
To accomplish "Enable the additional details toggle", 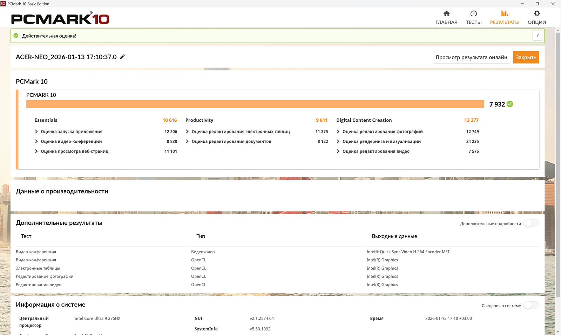I will tap(531, 223).
